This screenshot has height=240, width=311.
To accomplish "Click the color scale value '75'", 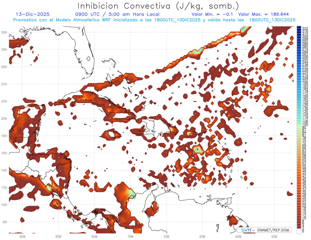I will pos(304,140).
